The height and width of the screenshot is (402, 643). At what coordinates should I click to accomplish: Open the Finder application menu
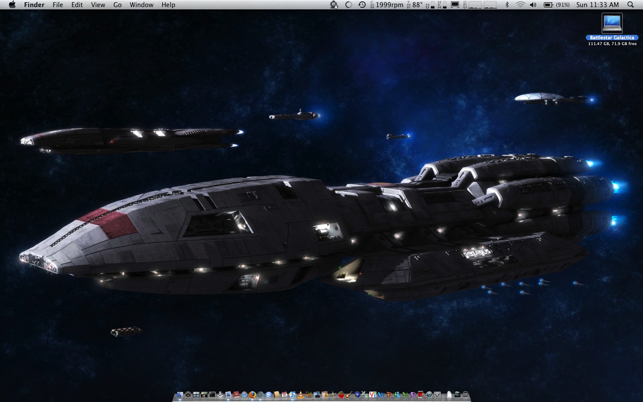click(x=34, y=5)
